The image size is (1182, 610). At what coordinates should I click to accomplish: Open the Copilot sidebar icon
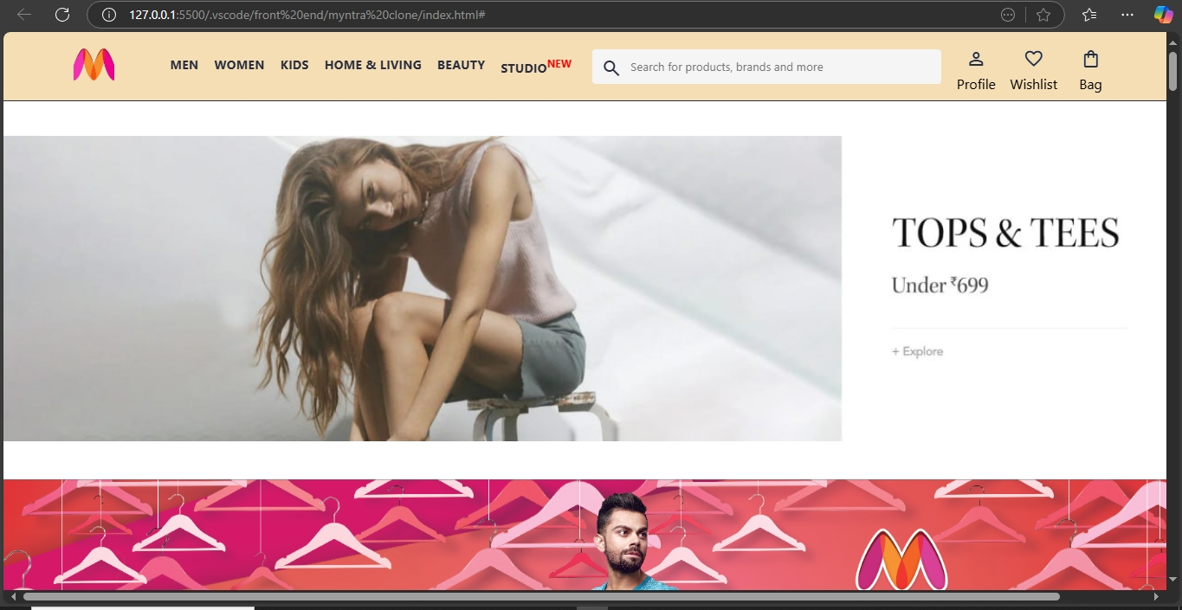click(x=1163, y=15)
